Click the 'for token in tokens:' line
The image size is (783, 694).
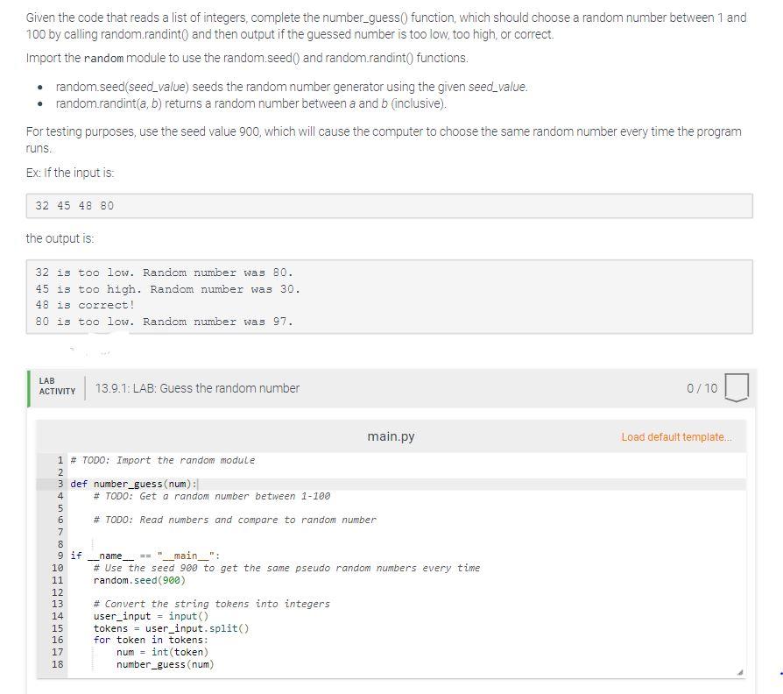click(x=151, y=640)
